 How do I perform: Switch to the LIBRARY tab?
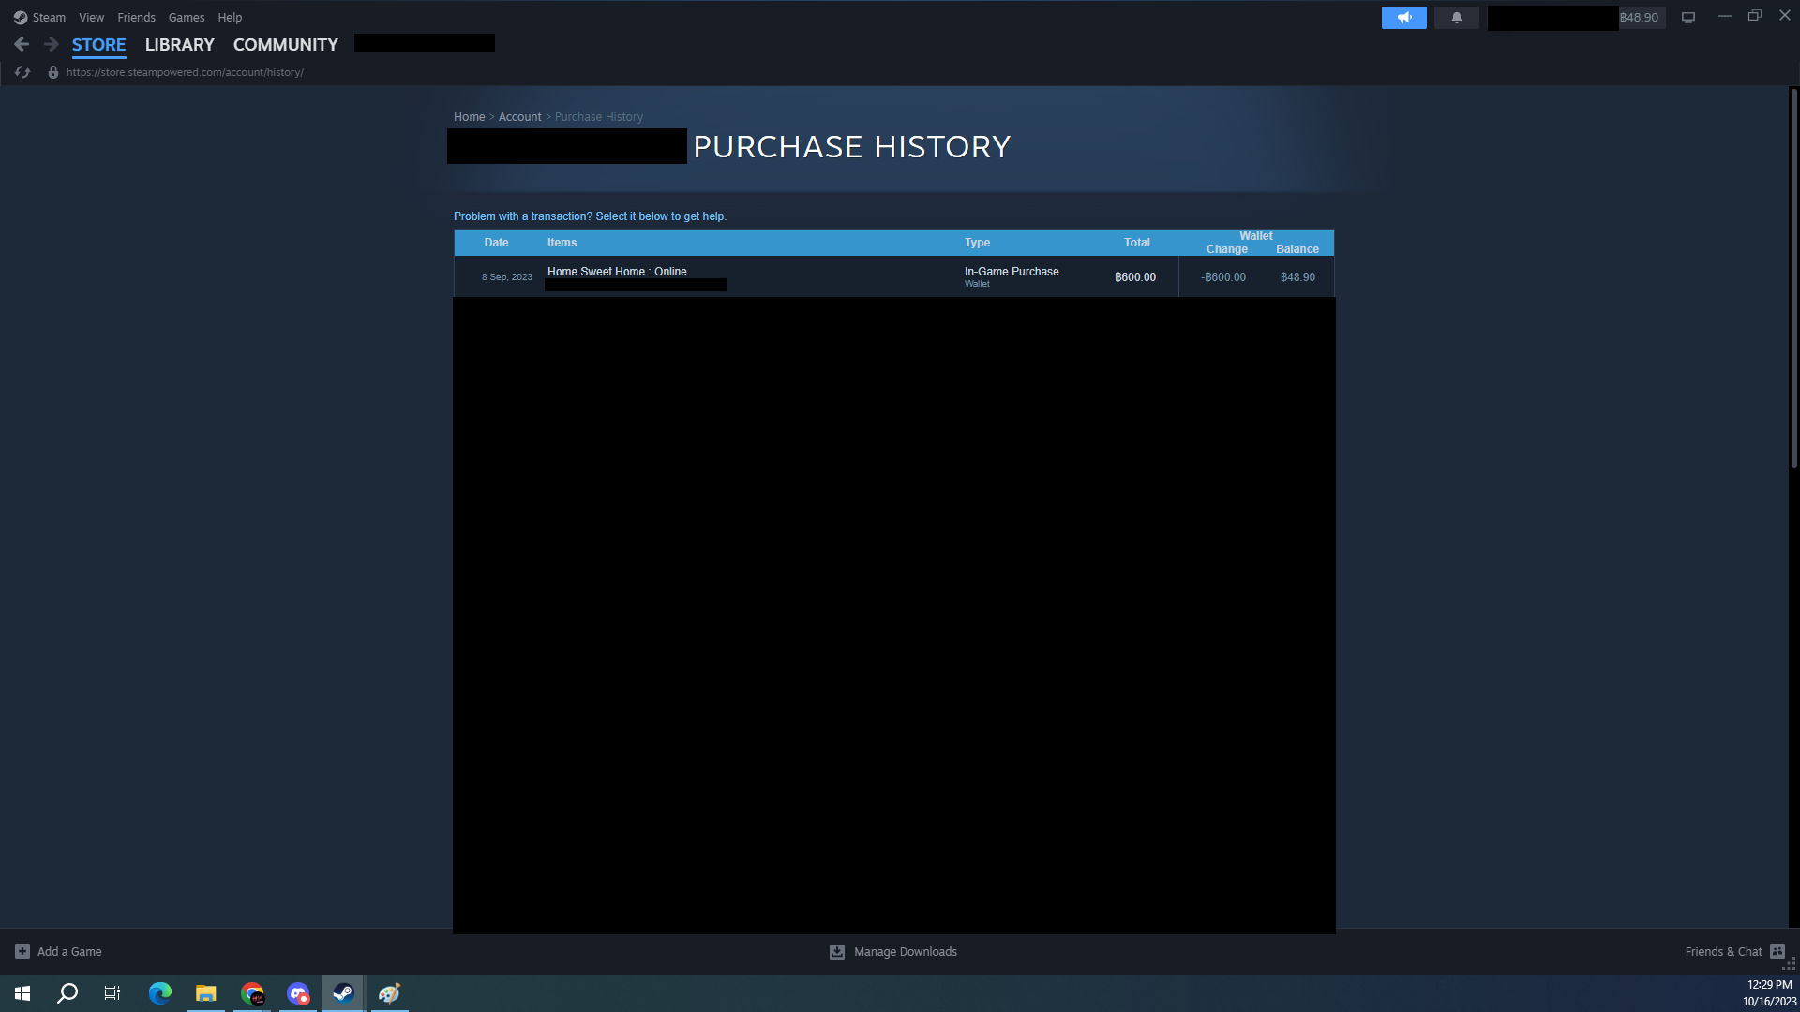pyautogui.click(x=179, y=44)
